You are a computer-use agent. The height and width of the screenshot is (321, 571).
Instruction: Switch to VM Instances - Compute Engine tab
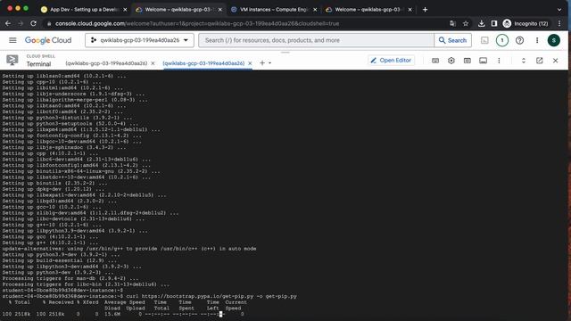(x=274, y=10)
